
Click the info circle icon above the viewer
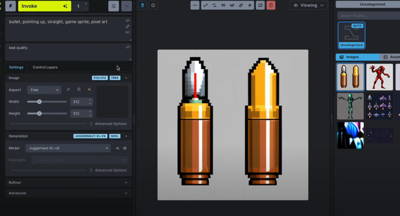153,6
